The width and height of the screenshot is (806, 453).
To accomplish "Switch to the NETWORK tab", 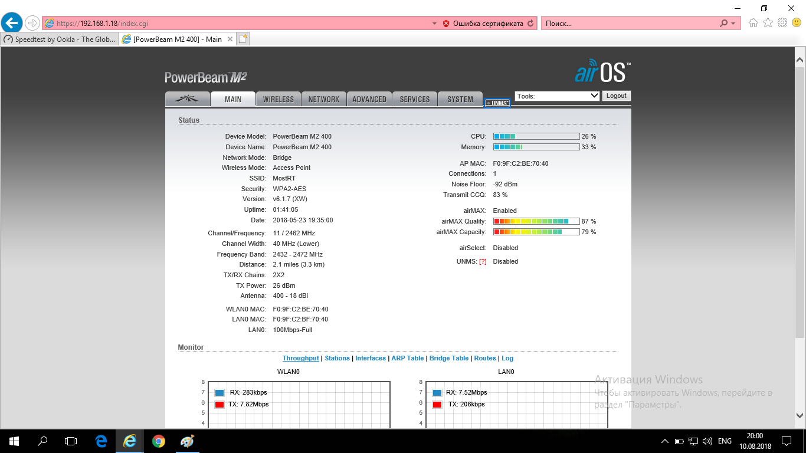I will 324,99.
